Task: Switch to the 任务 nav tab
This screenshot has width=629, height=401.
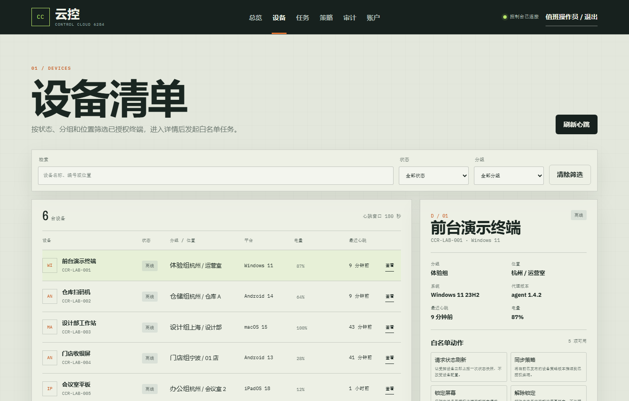Action: pos(303,17)
